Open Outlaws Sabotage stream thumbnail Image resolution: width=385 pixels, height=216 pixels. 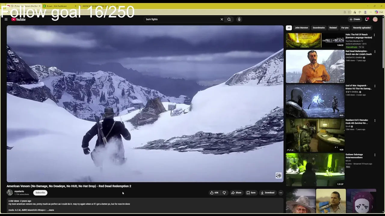(315, 170)
